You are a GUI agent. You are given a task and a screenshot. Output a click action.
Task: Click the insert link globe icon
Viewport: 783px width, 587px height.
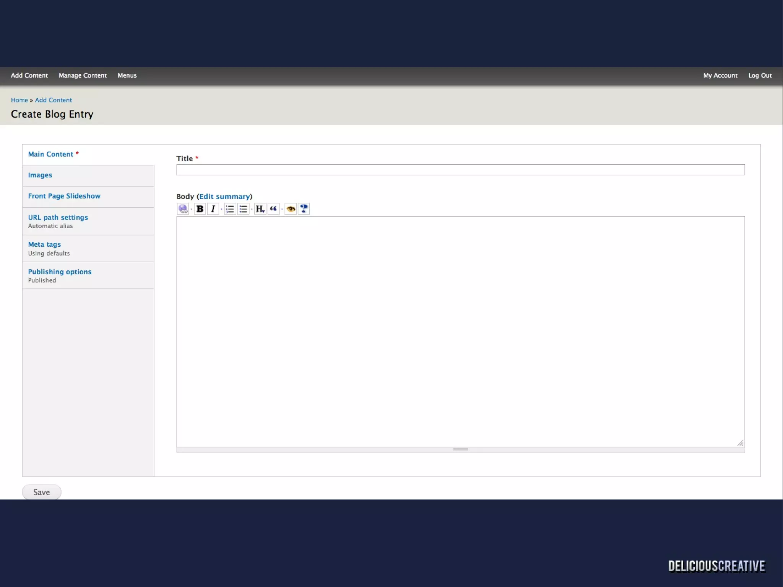[183, 209]
